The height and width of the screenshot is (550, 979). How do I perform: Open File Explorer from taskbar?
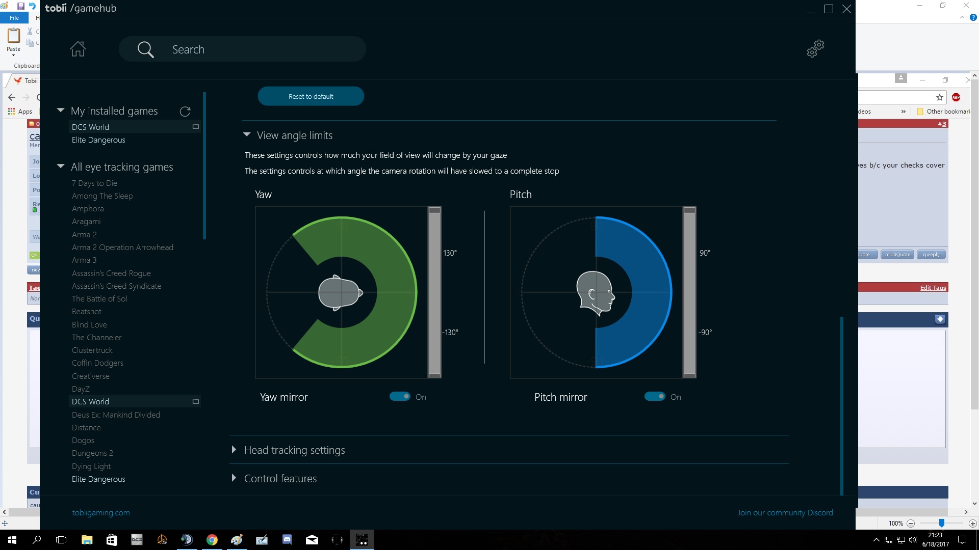(87, 540)
